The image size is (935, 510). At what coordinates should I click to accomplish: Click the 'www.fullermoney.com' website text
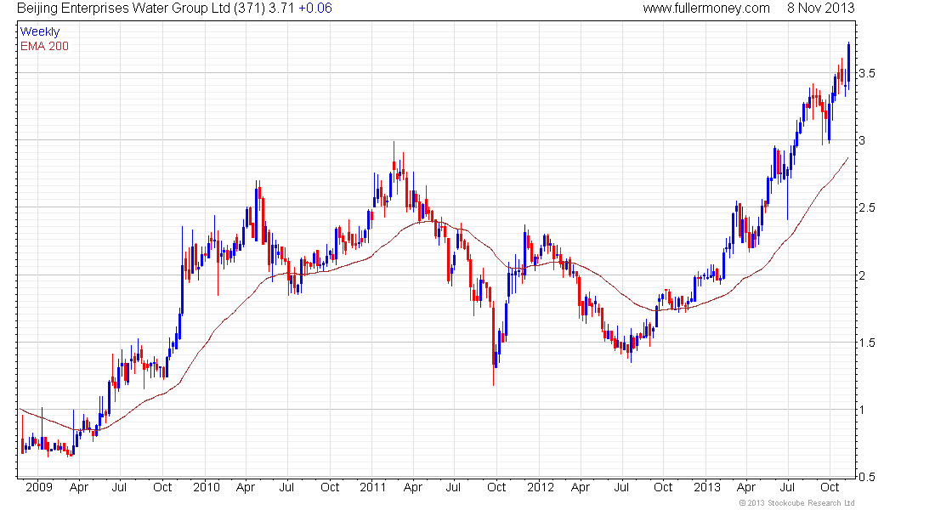click(706, 8)
